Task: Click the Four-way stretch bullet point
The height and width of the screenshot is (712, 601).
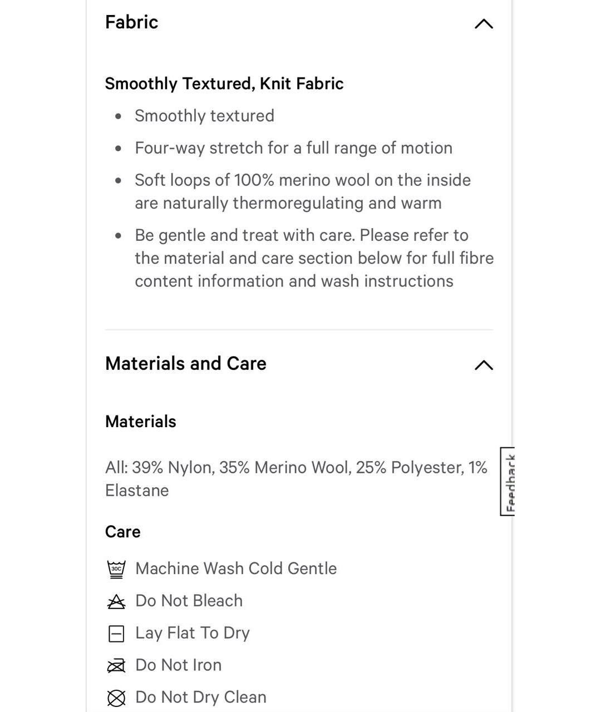Action: [294, 148]
